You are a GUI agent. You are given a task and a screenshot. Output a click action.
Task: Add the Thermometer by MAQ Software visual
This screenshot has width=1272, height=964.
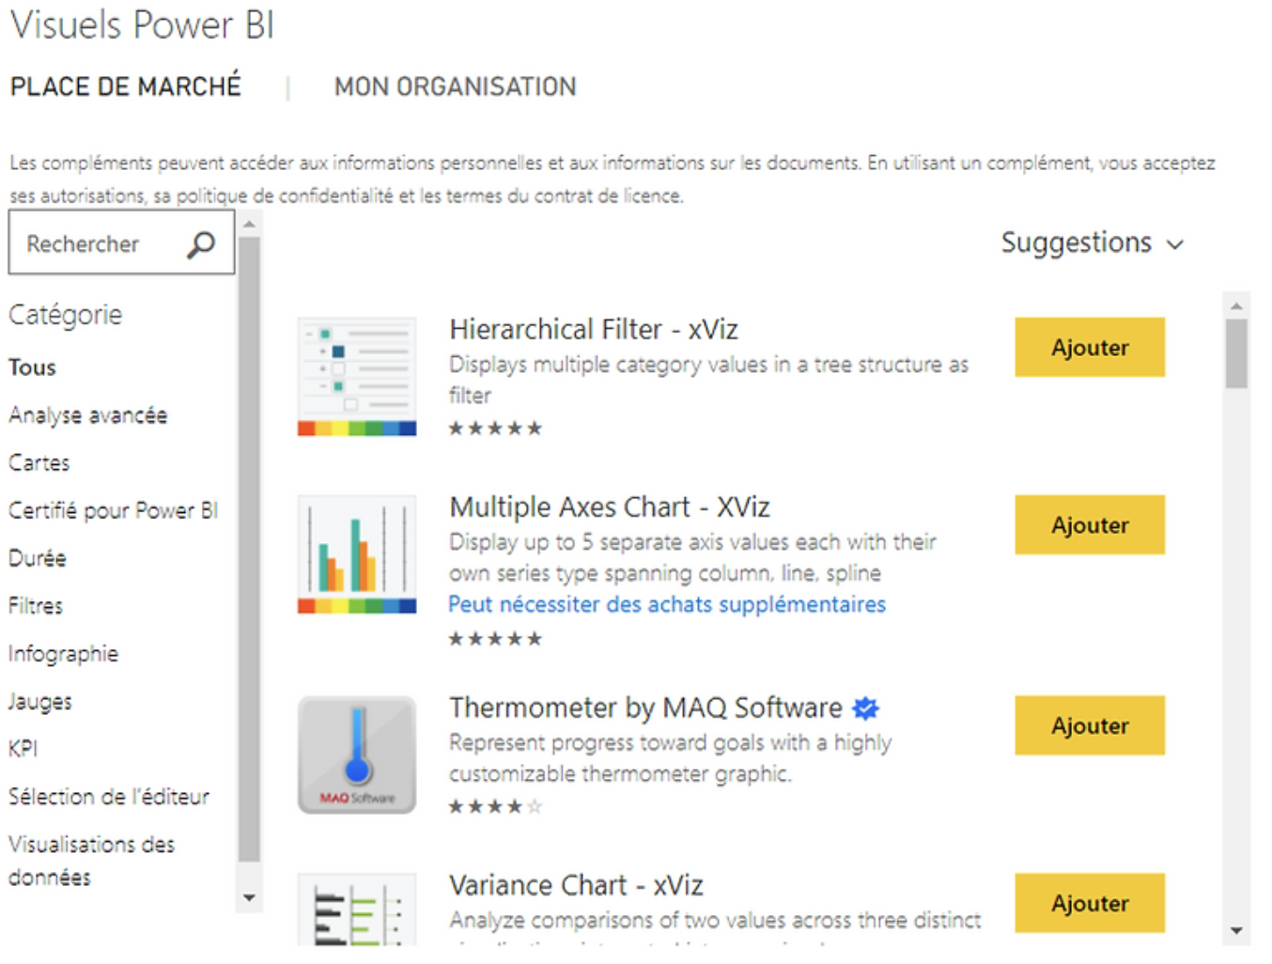coord(1089,725)
